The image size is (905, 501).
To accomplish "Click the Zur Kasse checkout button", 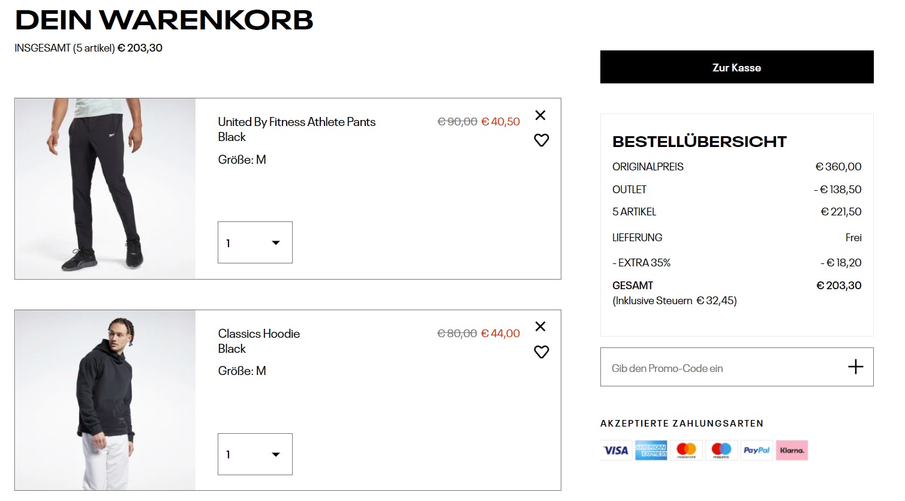I will [736, 67].
